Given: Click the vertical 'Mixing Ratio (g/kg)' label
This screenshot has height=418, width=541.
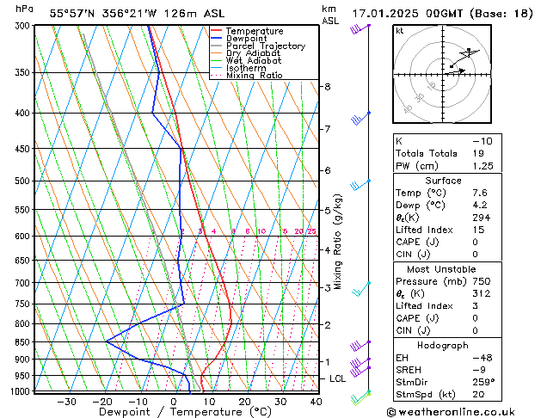Looking at the screenshot, I should 337,242.
